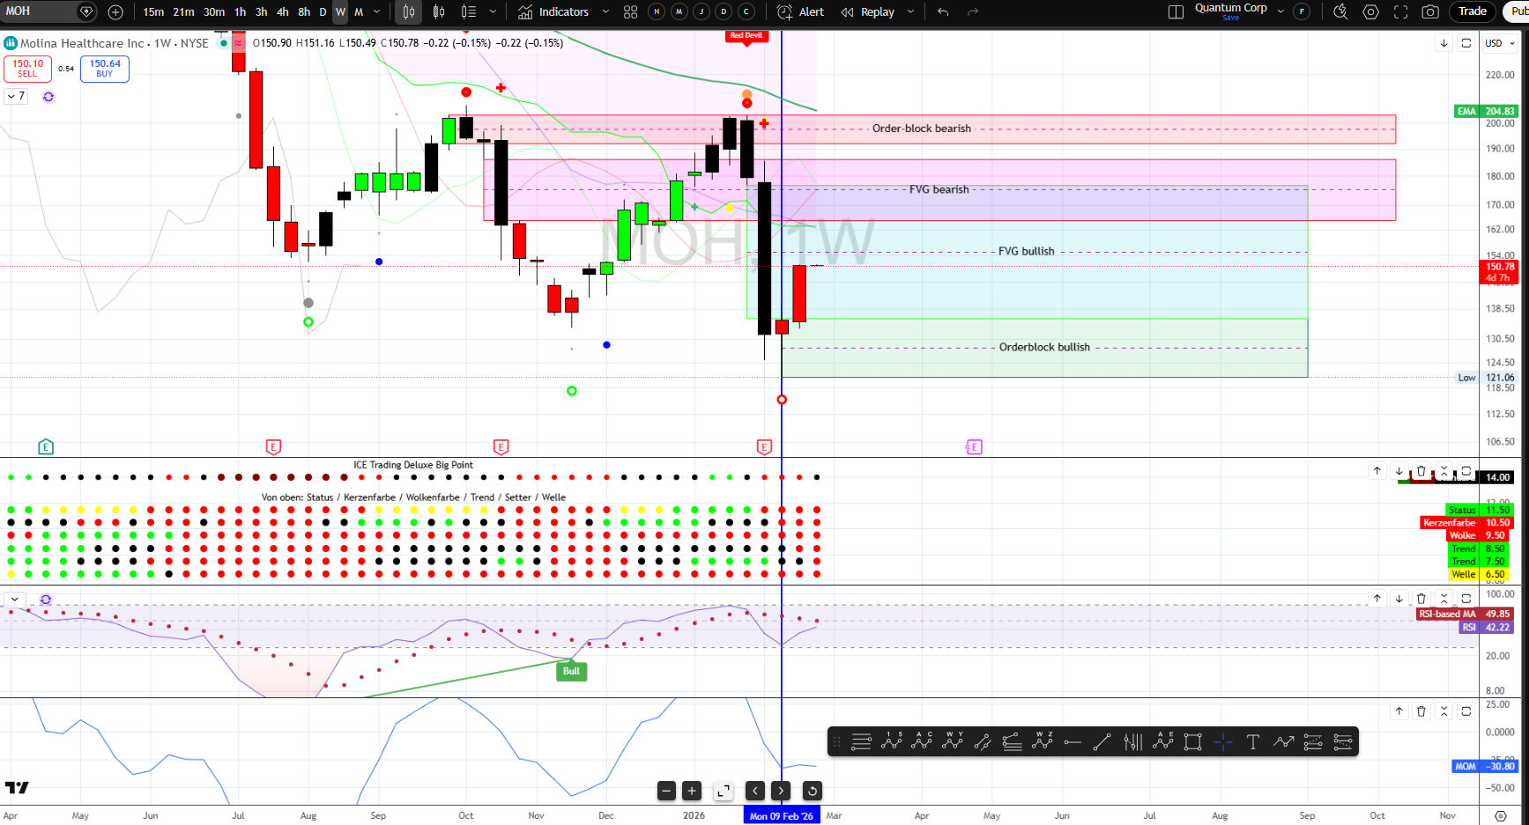The height and width of the screenshot is (825, 1529).
Task: Pick the rectangle drawing tool
Action: click(1192, 742)
